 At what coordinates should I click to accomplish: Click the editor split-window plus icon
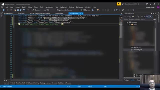[x=121, y=16]
